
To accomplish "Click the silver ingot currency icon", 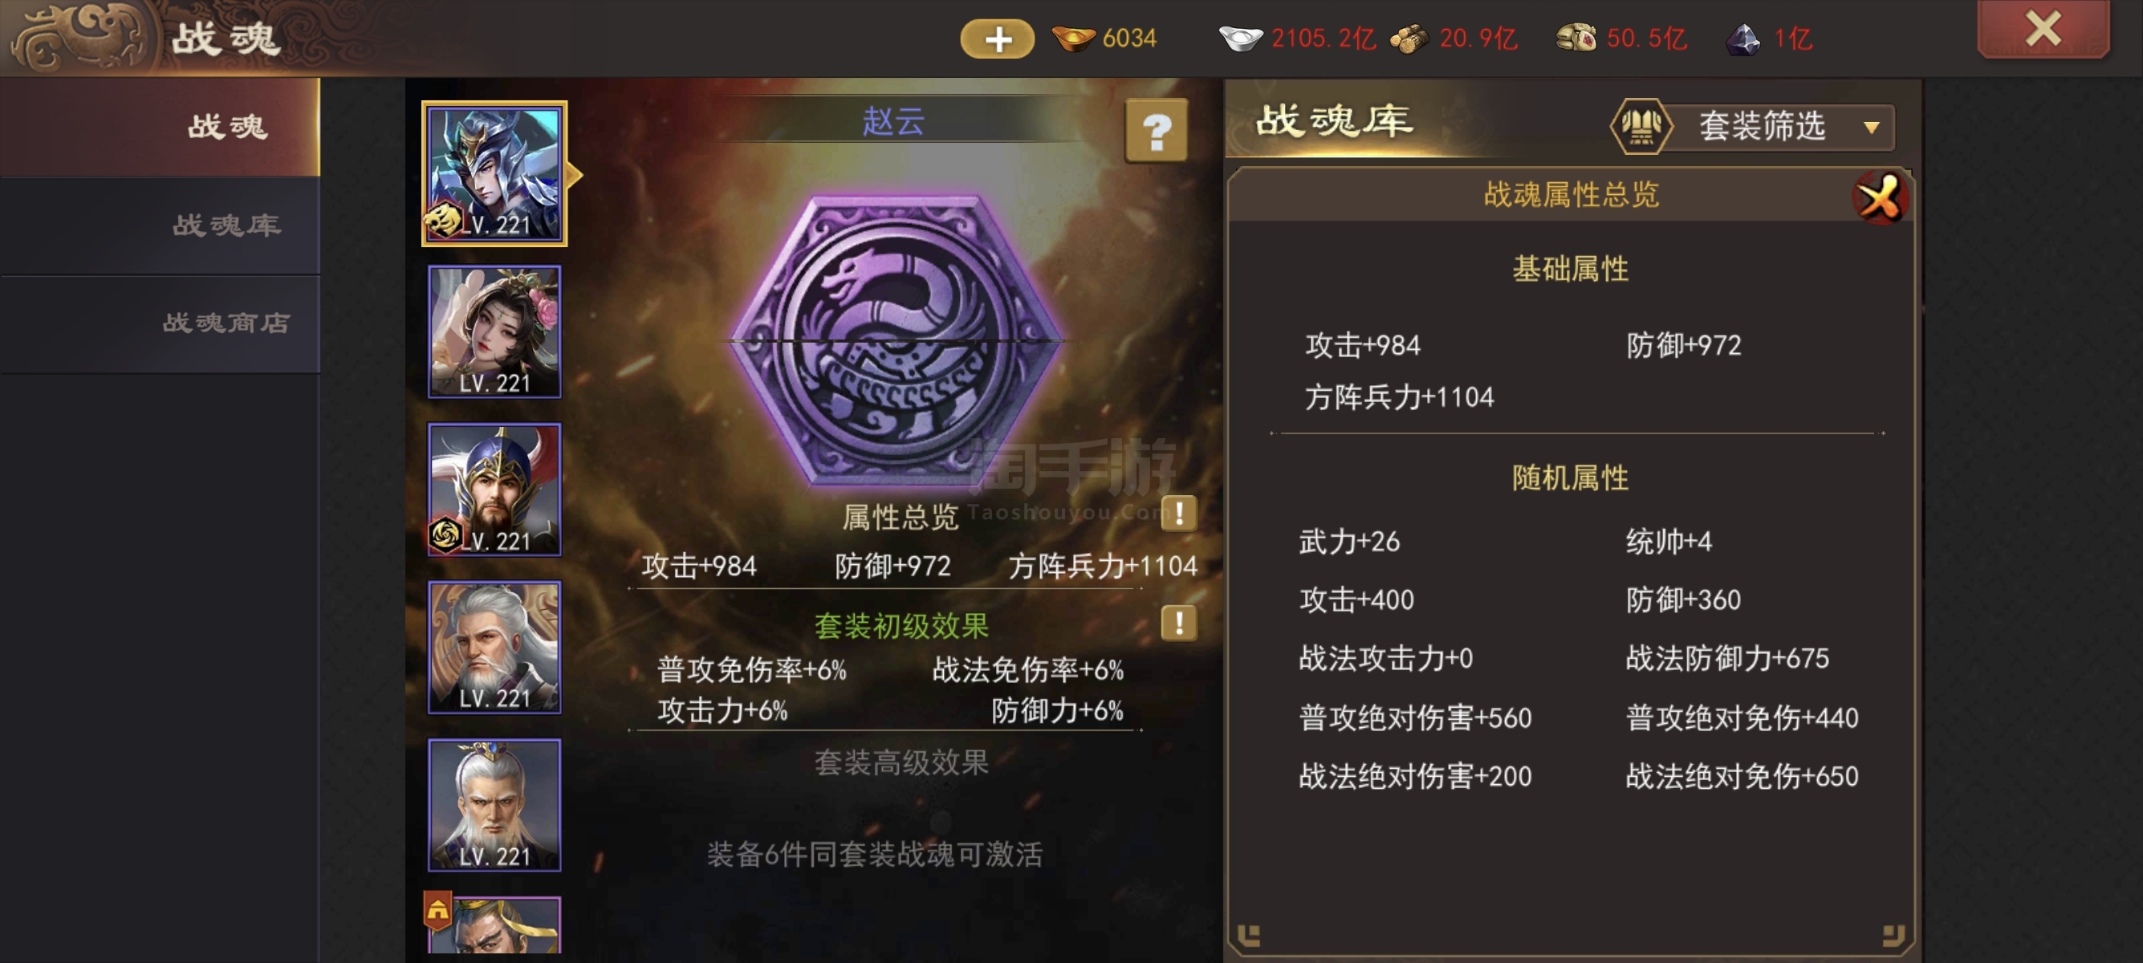I will pyautogui.click(x=1240, y=39).
